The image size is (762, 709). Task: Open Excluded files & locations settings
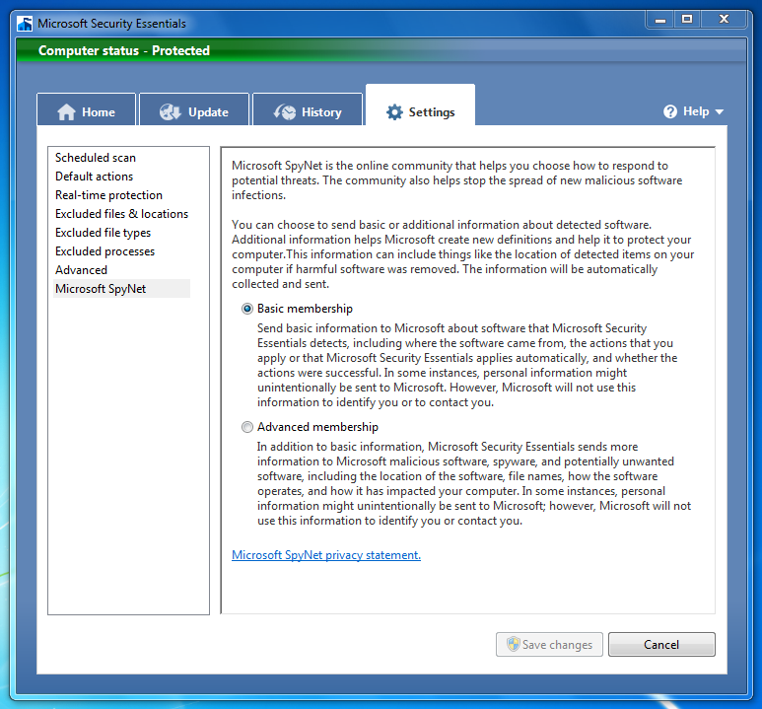[x=121, y=214]
